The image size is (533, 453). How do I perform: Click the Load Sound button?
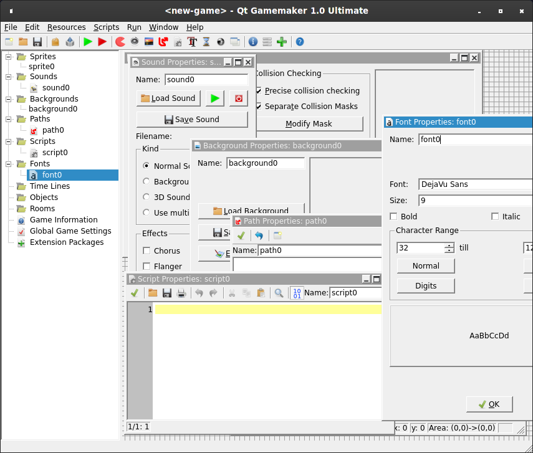[168, 98]
